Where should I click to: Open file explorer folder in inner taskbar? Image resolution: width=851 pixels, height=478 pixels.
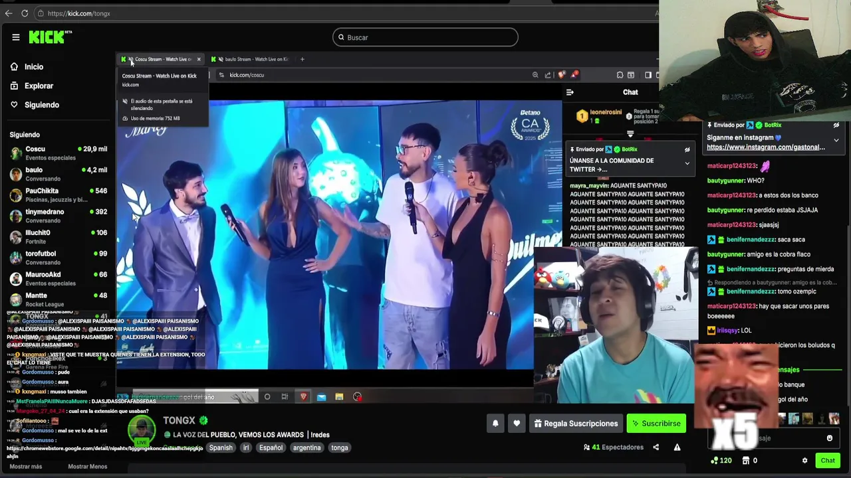pos(339,397)
